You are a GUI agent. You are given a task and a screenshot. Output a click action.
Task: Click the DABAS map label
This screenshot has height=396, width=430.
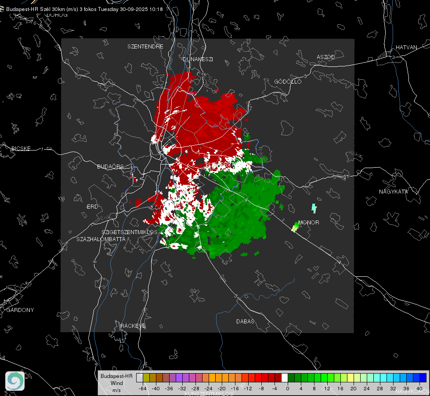pyautogui.click(x=245, y=322)
